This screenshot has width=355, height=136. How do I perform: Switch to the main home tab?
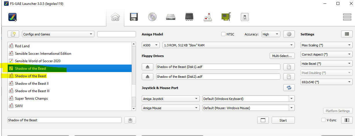[x=115, y=17]
